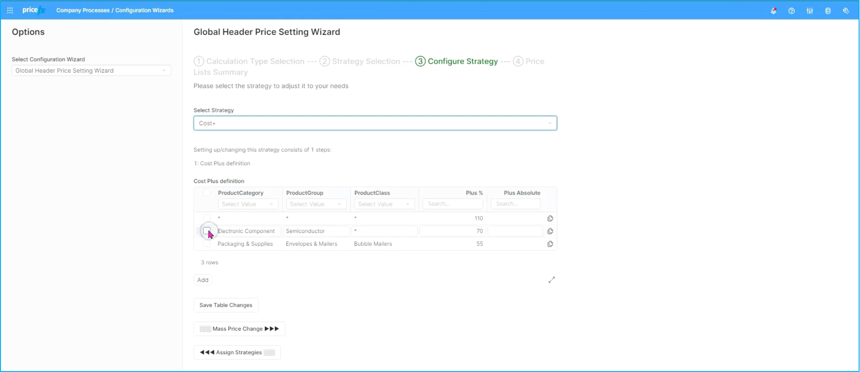
Task: Click Save Table Changes button
Action: click(x=226, y=305)
